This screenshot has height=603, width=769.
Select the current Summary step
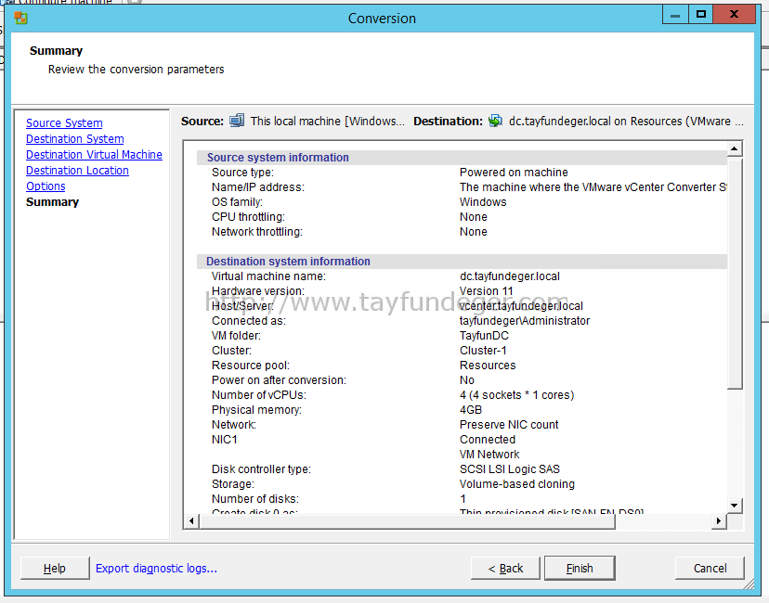[x=53, y=202]
